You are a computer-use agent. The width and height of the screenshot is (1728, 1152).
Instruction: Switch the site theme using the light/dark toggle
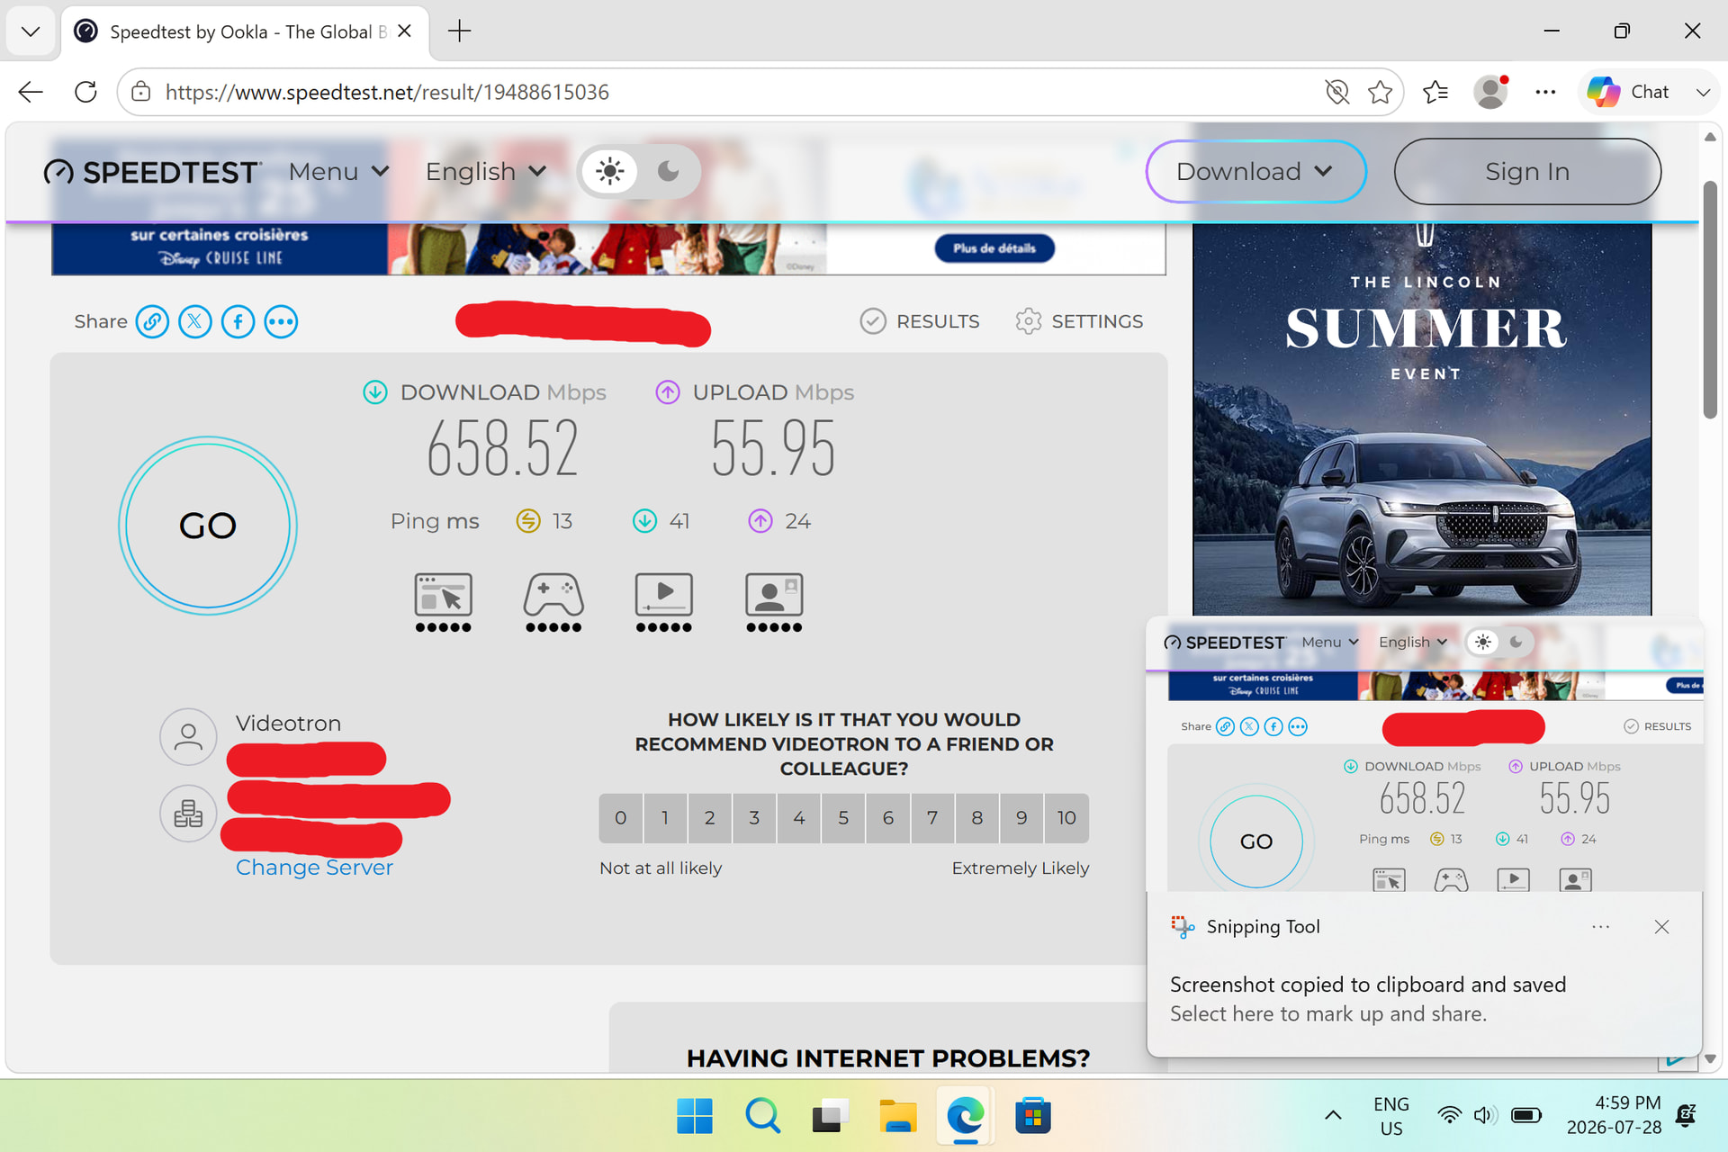pos(638,171)
